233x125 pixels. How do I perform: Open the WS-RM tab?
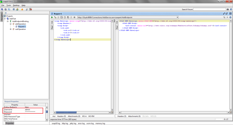[x=91, y=116]
